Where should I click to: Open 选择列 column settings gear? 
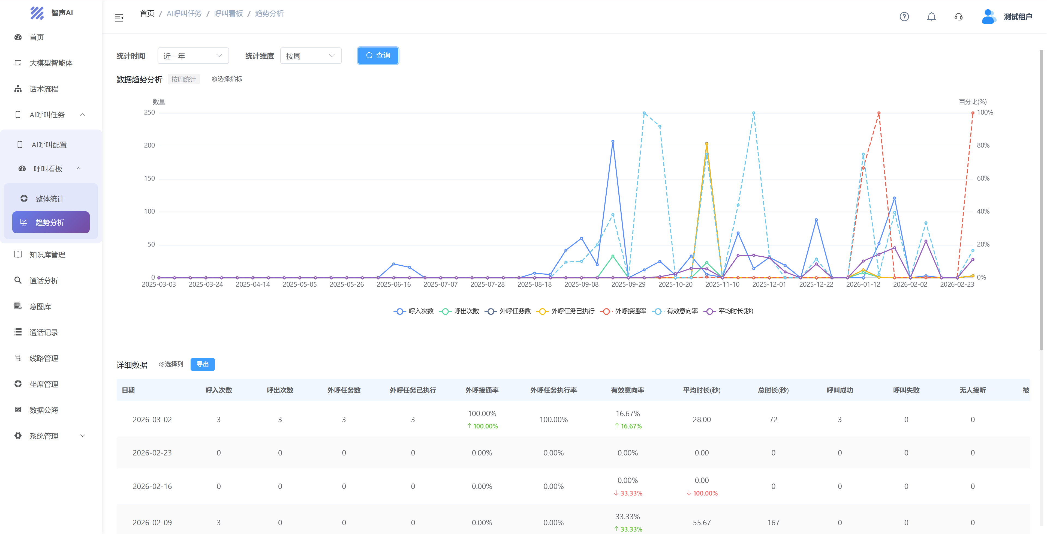point(171,364)
